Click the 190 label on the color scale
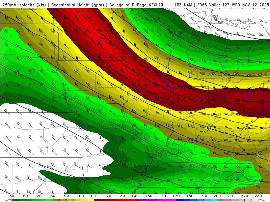Screen dimensions: 270x202 coord(204,196)
